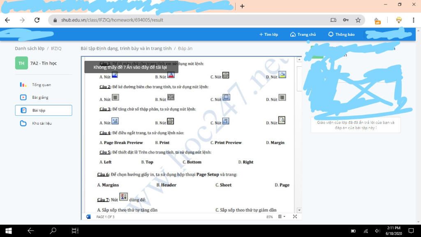Image resolution: width=421 pixels, height=237 pixels.
Task: Click the Kho tài liệu folder icon
Action: pos(23,123)
